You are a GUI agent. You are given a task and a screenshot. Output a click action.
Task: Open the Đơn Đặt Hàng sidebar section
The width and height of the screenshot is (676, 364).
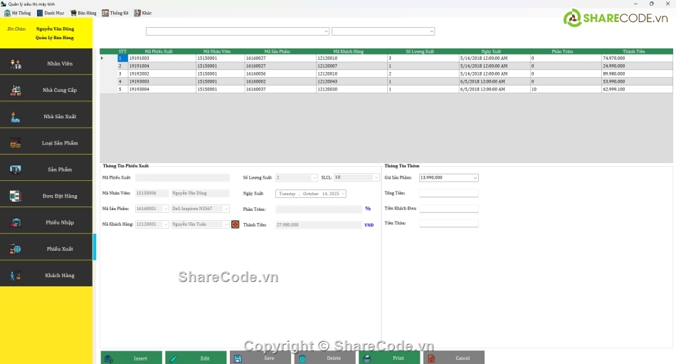click(46, 196)
